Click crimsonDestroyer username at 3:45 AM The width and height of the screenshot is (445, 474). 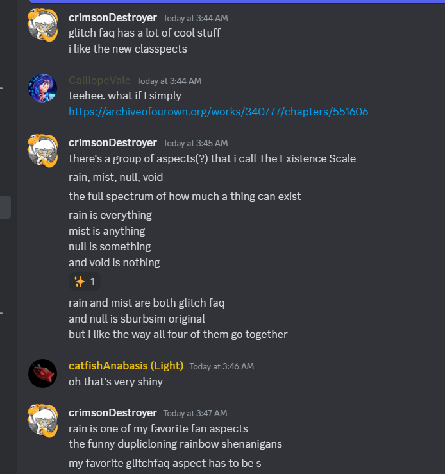[x=113, y=142]
